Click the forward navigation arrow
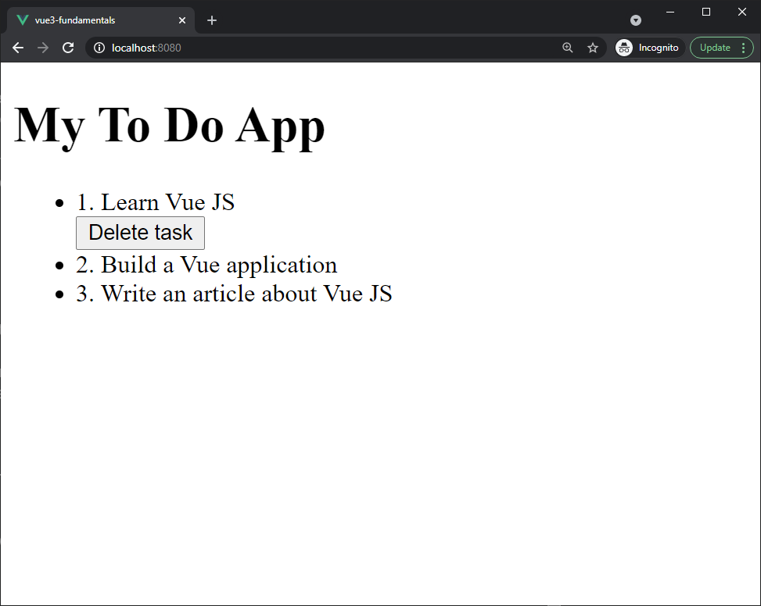 [43, 48]
